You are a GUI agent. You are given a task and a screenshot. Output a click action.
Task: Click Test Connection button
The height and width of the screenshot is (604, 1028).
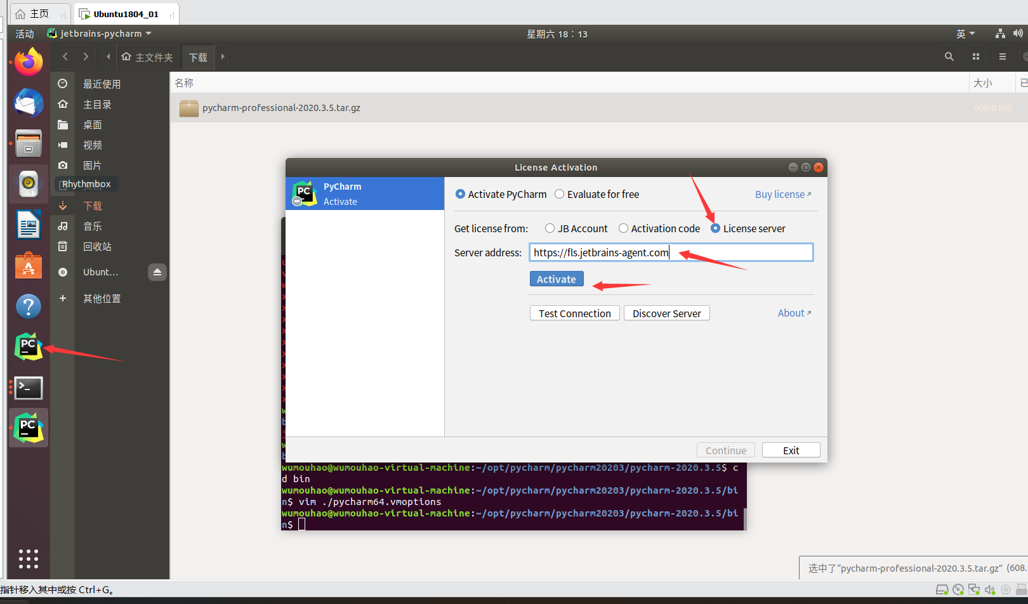(575, 313)
